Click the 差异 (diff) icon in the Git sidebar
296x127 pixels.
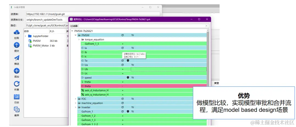[x=17, y=110]
